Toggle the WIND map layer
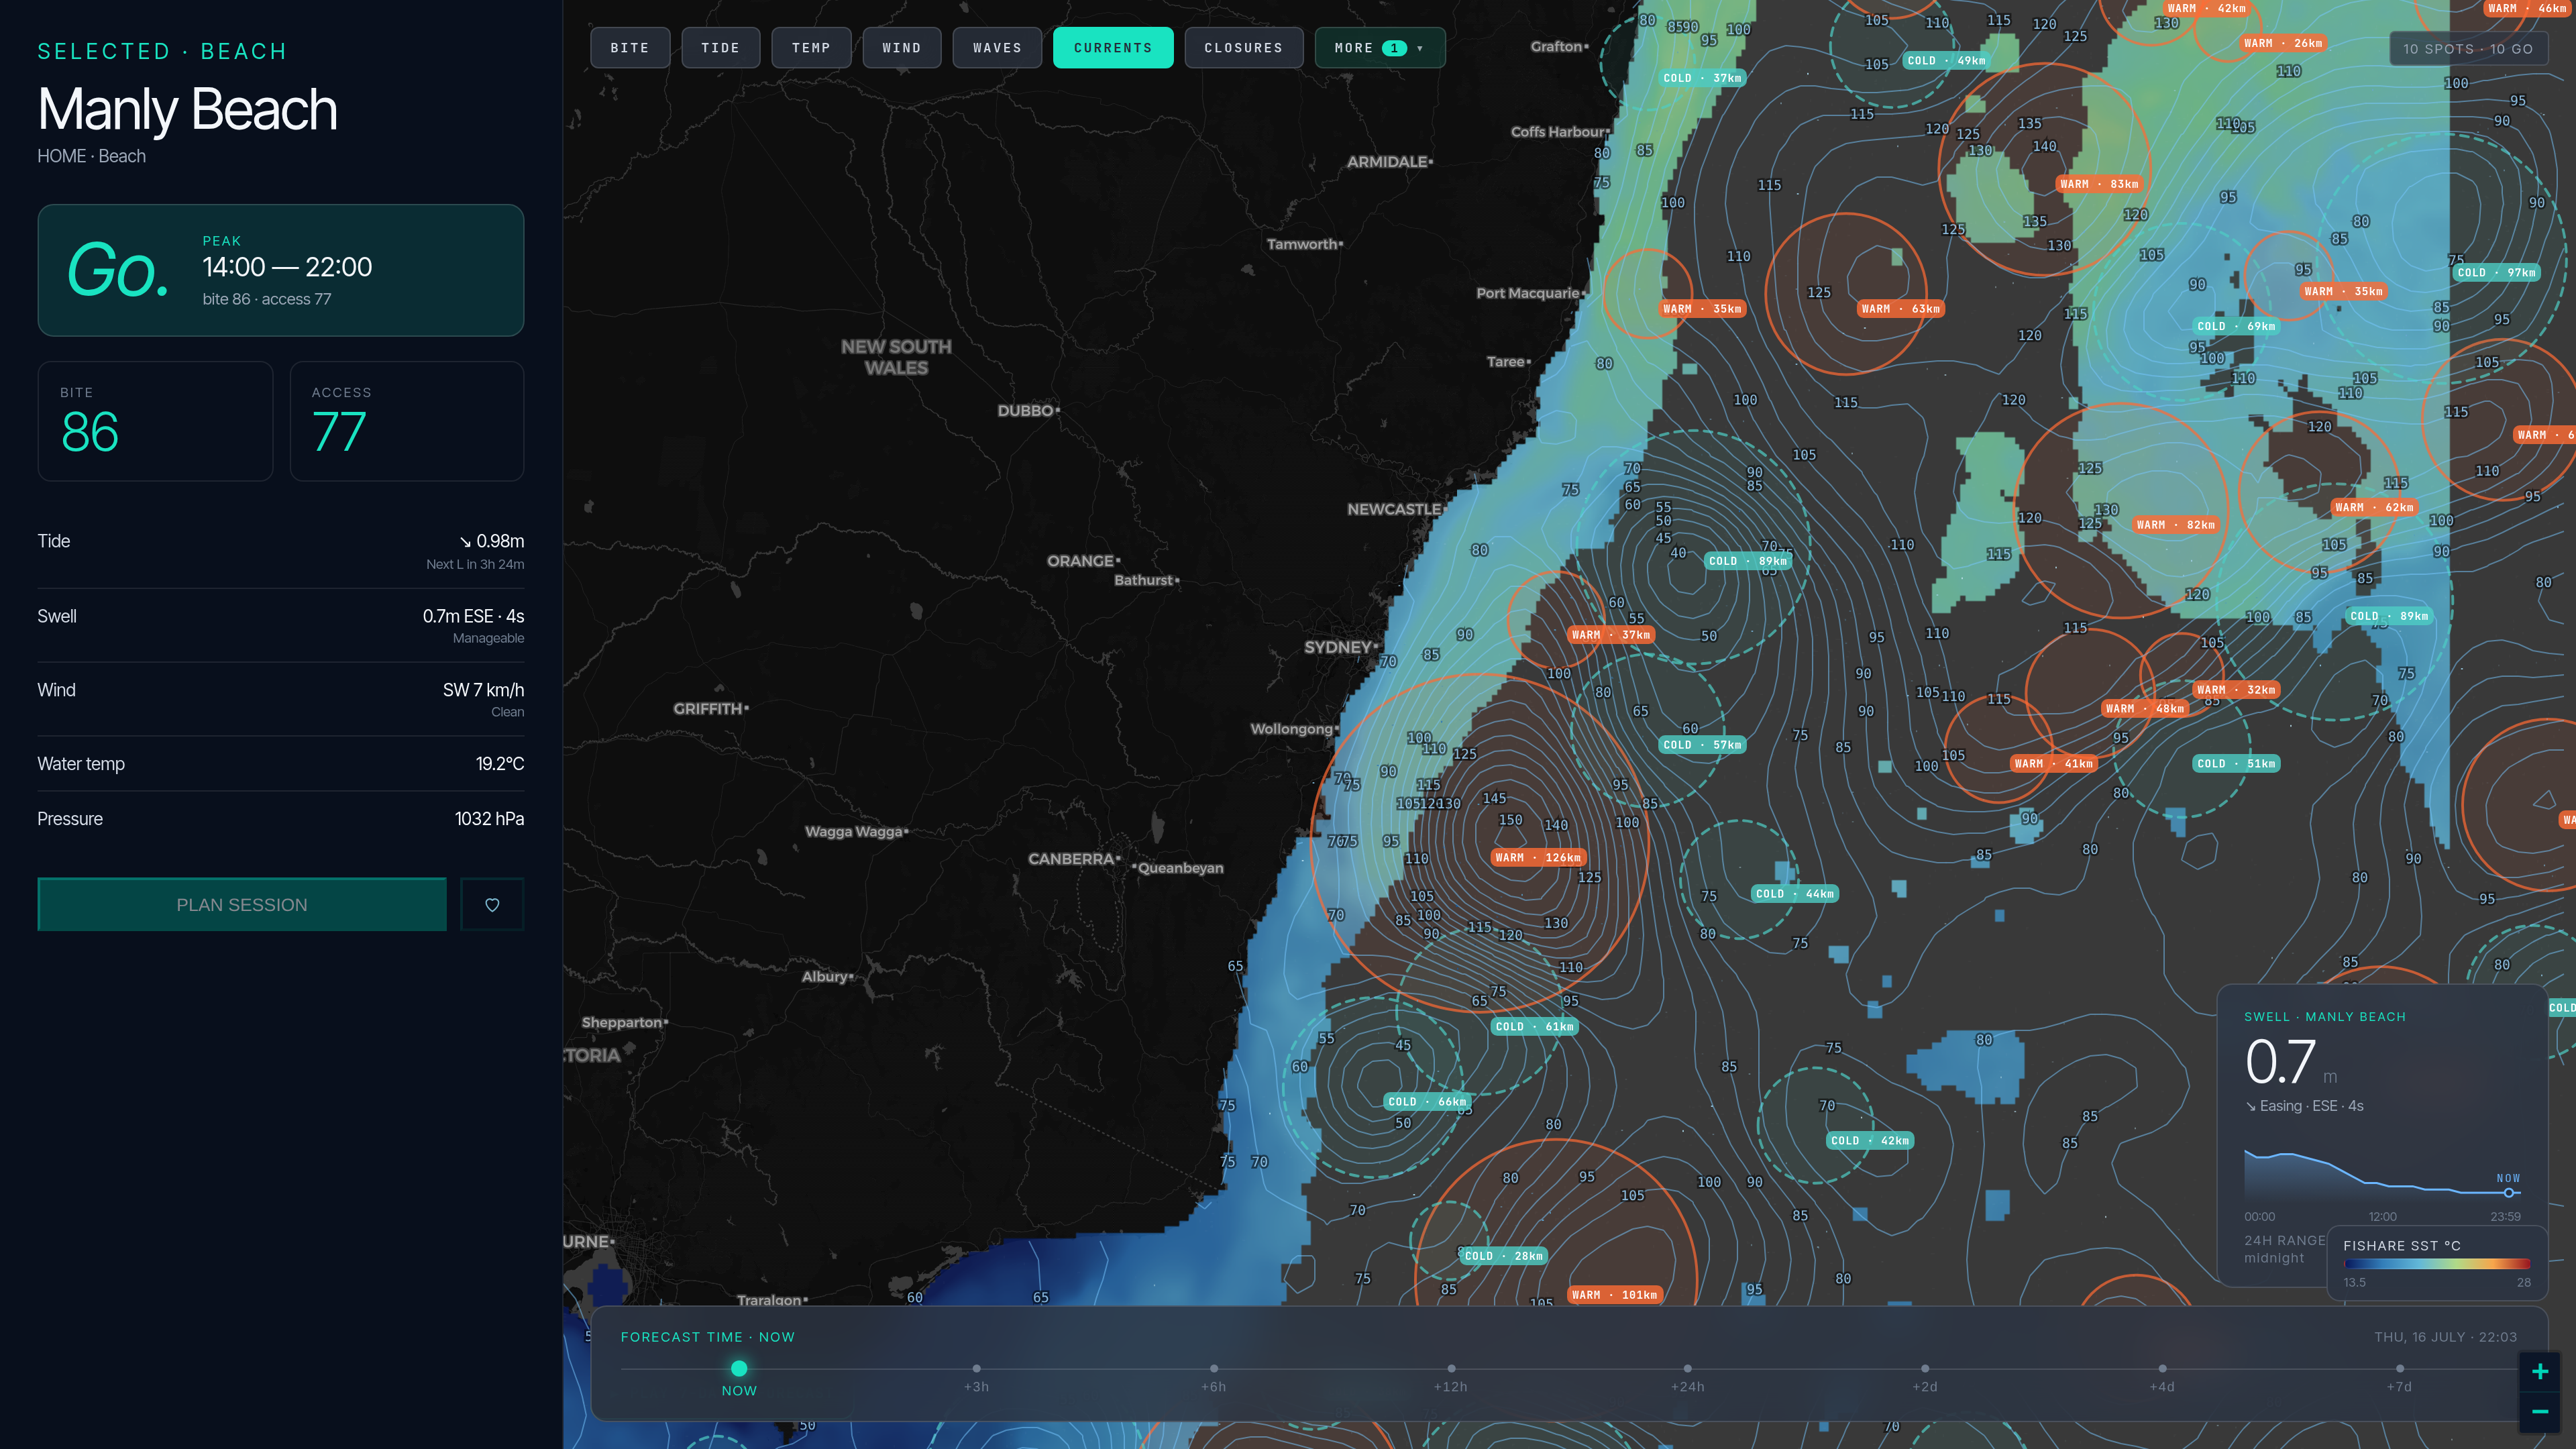The image size is (2576, 1449). [901, 48]
